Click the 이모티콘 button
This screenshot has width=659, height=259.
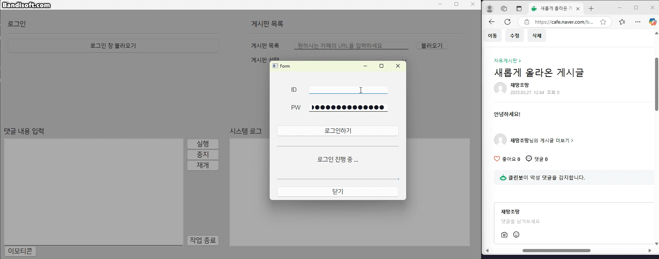(20, 251)
